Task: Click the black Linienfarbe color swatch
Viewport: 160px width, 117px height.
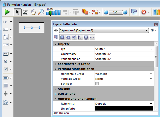Action: (124, 109)
